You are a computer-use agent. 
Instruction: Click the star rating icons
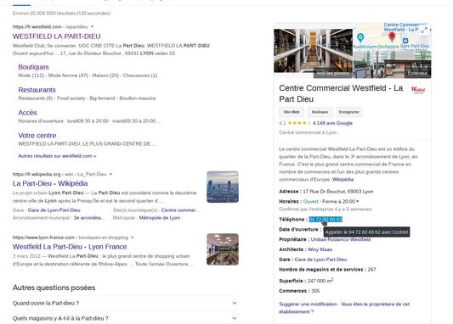299,123
